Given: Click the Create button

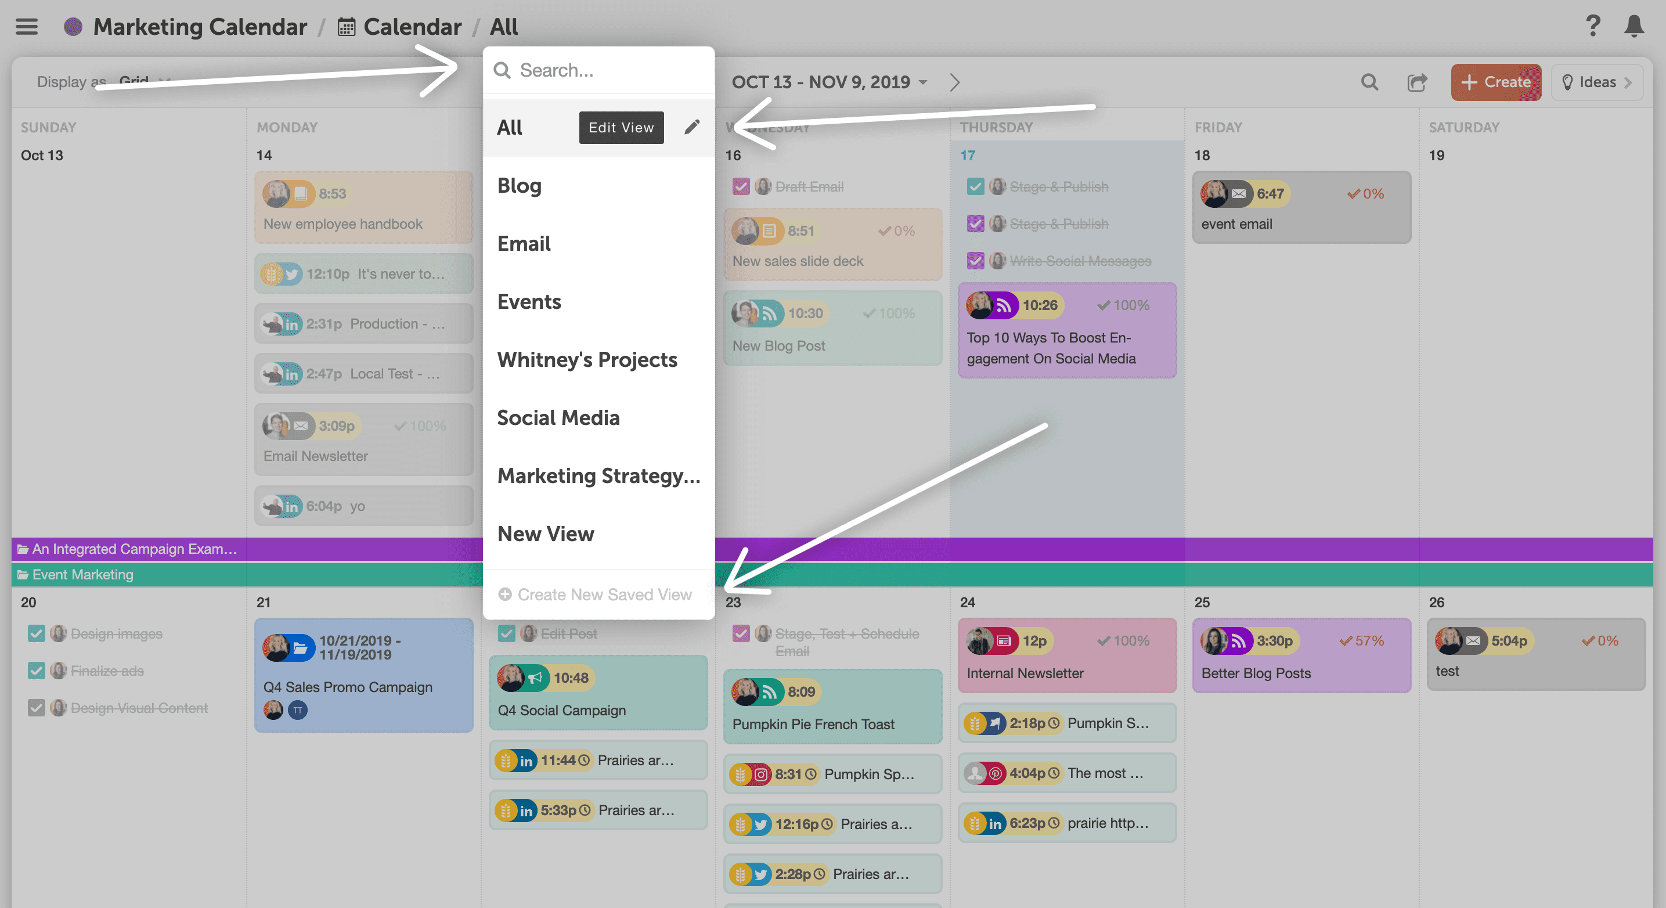Looking at the screenshot, I should (1495, 82).
